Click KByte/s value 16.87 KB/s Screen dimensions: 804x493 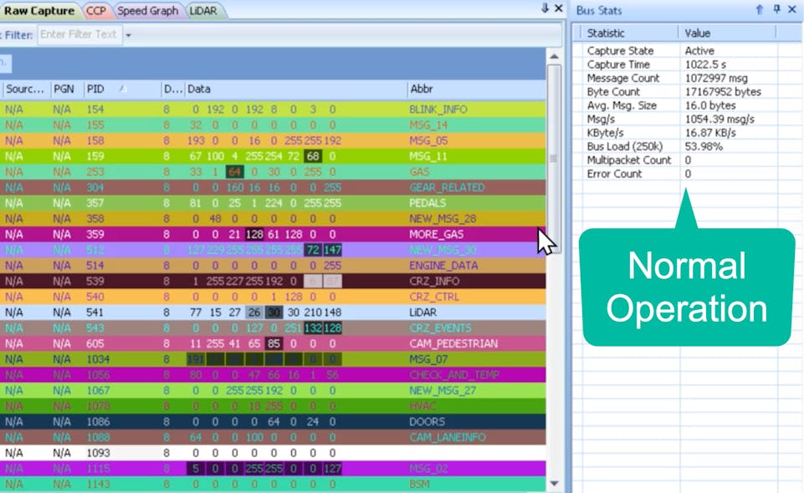click(x=710, y=133)
